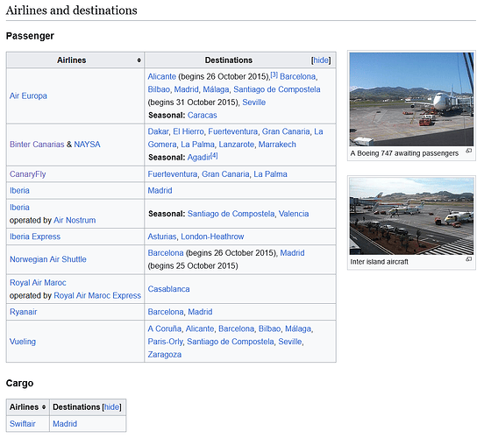Viewport: 484px width, 438px height.
Task: Open Royal Air Maroc airline link
Action: [38, 283]
